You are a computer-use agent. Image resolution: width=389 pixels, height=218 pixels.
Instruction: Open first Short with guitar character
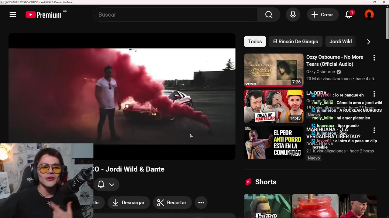click(267, 206)
